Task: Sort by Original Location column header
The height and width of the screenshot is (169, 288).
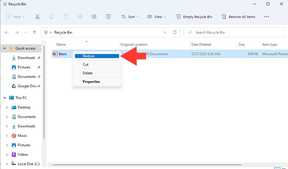Action: tap(134, 45)
